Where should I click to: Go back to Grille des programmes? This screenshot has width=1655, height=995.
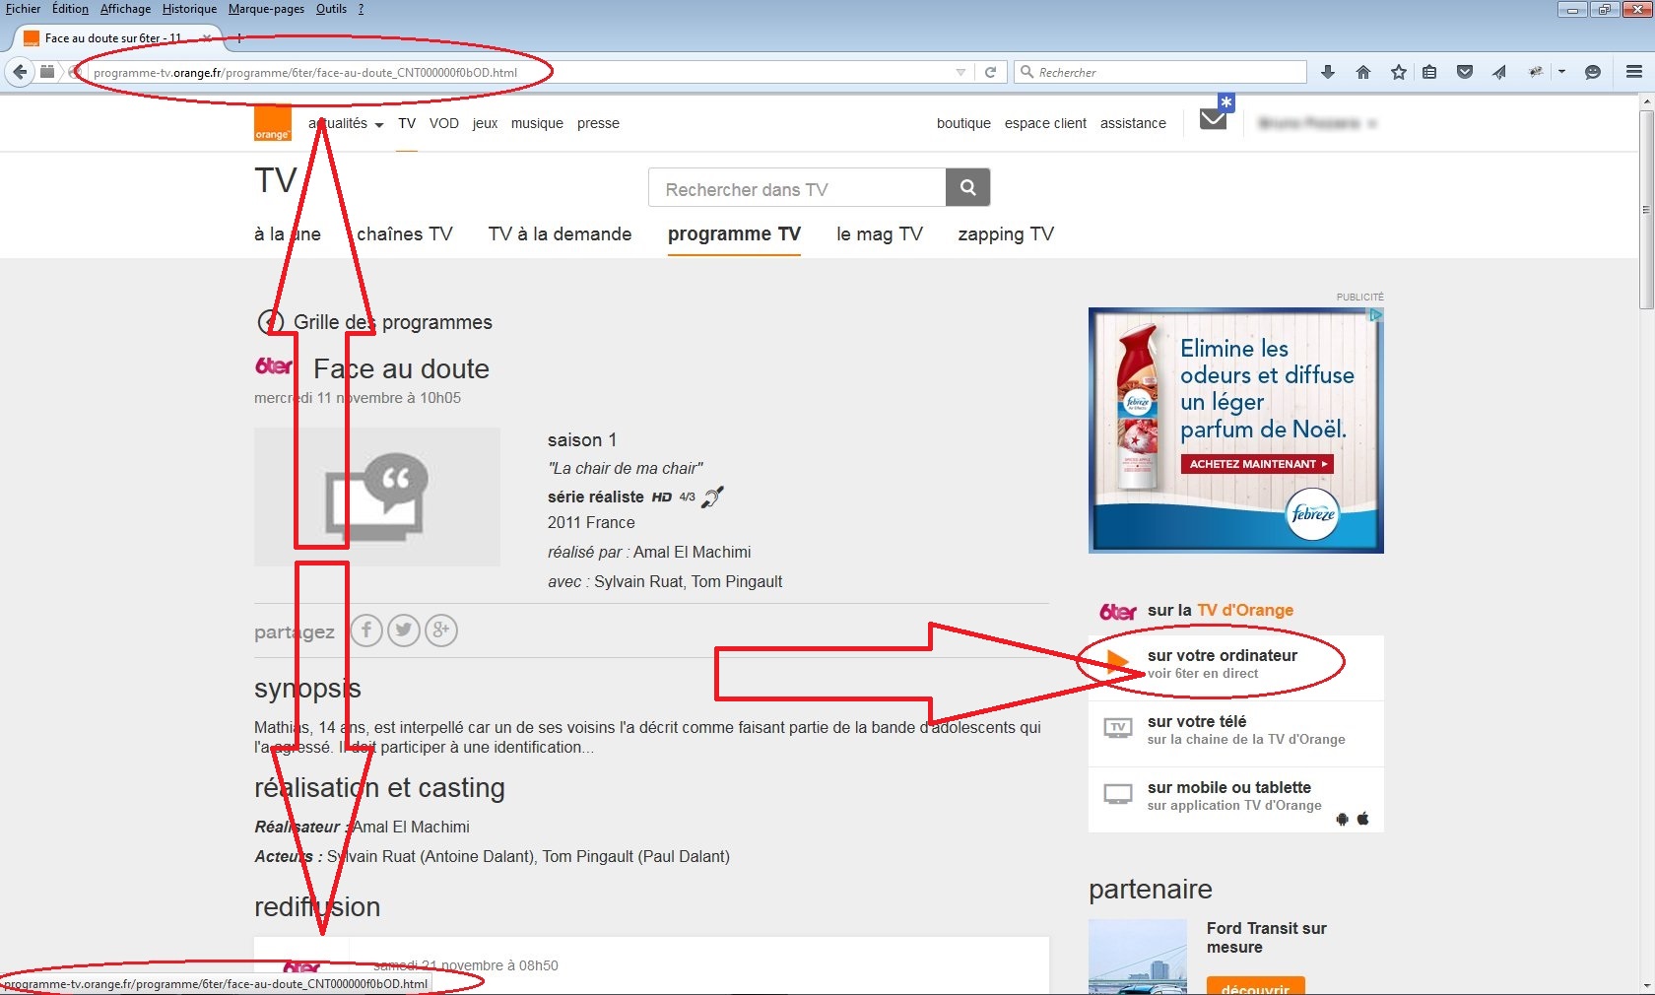click(x=392, y=322)
